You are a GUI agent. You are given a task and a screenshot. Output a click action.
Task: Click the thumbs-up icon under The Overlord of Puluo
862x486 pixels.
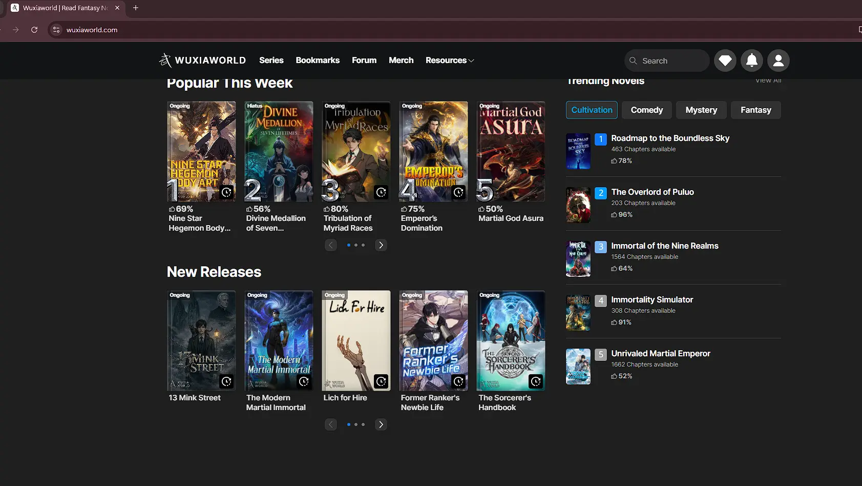614,215
